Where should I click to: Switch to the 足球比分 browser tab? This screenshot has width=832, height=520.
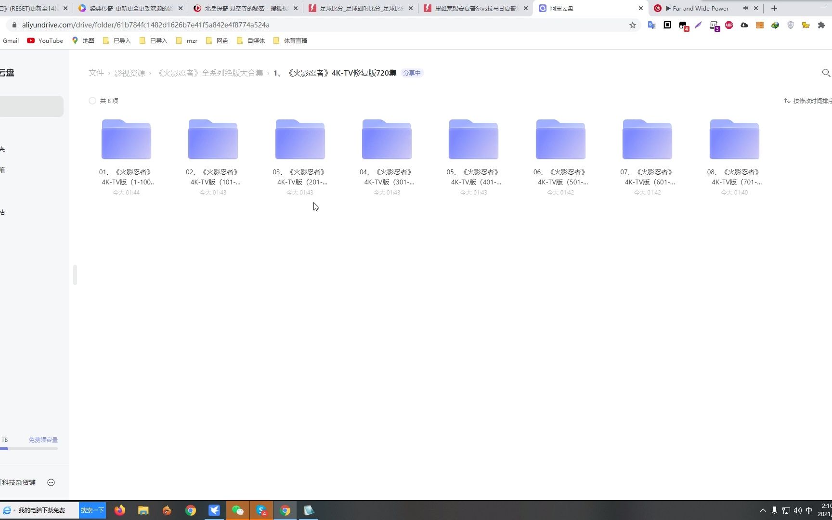click(362, 8)
